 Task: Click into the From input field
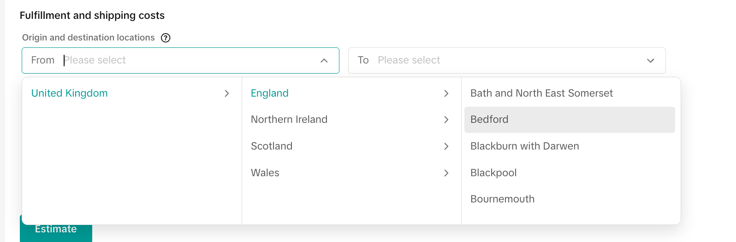(x=184, y=60)
